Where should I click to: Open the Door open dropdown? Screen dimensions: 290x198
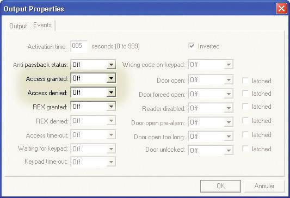[x=211, y=80]
